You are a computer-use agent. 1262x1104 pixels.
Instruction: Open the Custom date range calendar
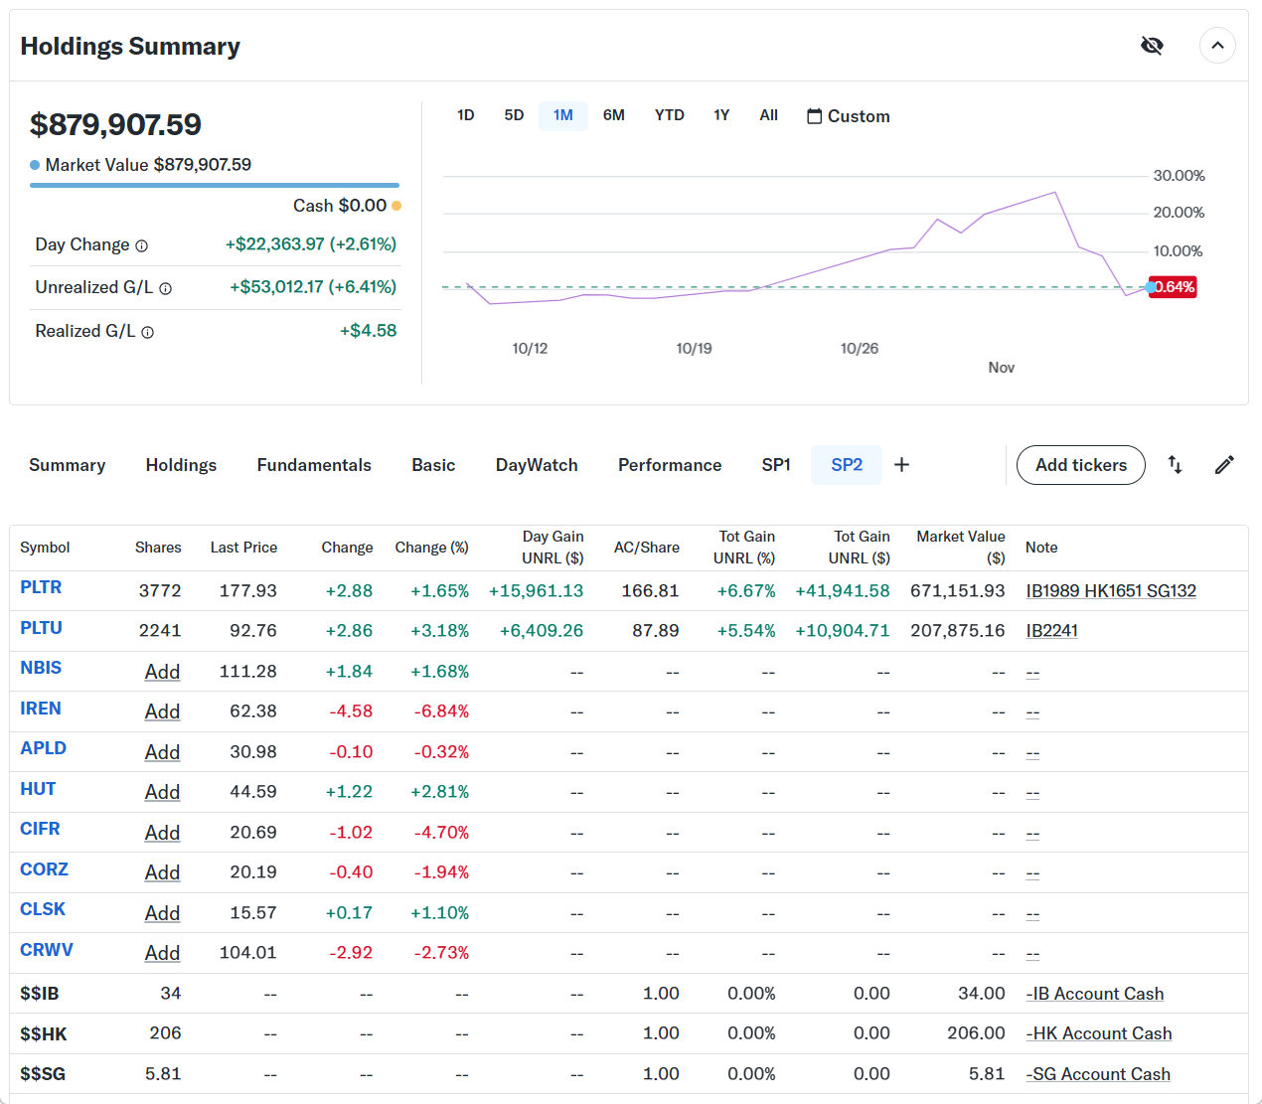[848, 116]
